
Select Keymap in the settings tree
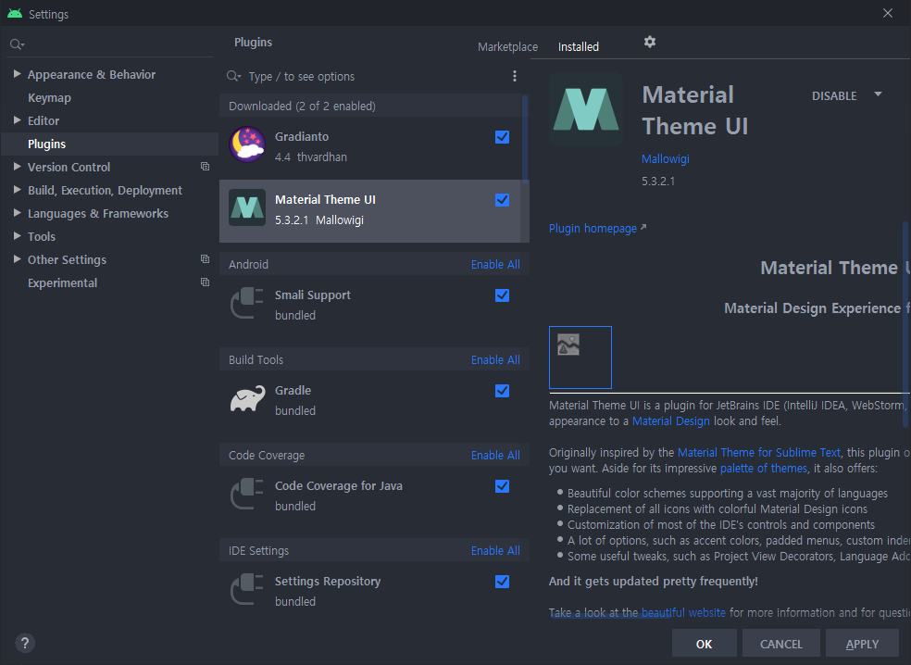(49, 97)
